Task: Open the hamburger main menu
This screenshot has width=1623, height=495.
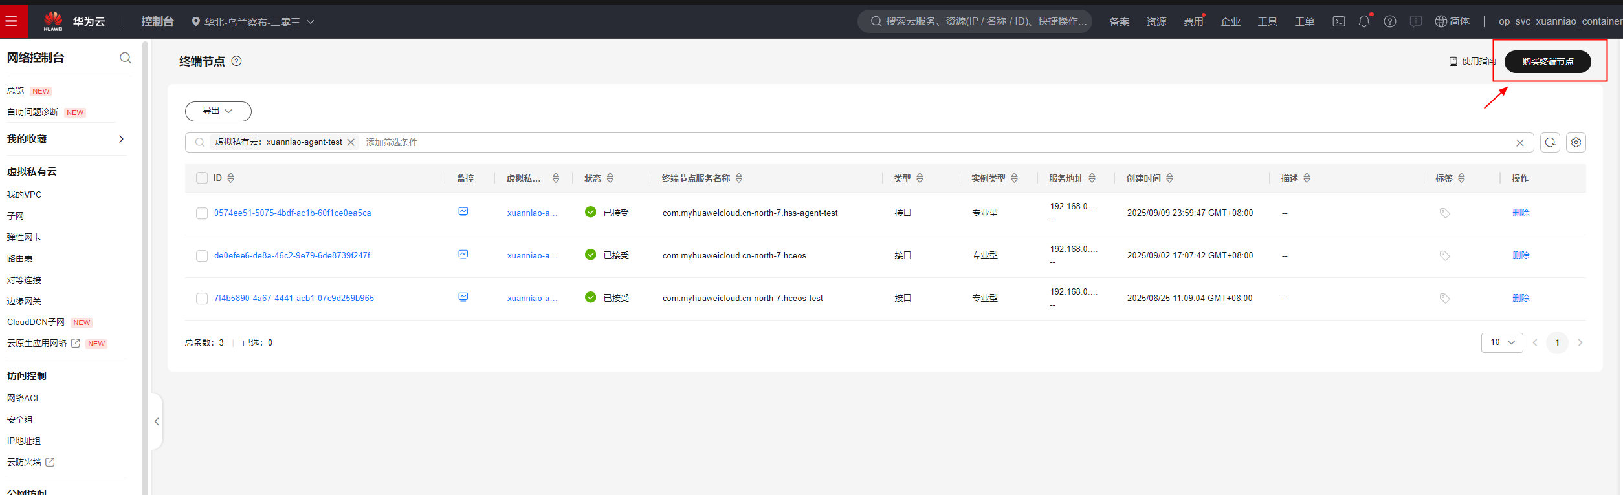Action: pos(12,21)
